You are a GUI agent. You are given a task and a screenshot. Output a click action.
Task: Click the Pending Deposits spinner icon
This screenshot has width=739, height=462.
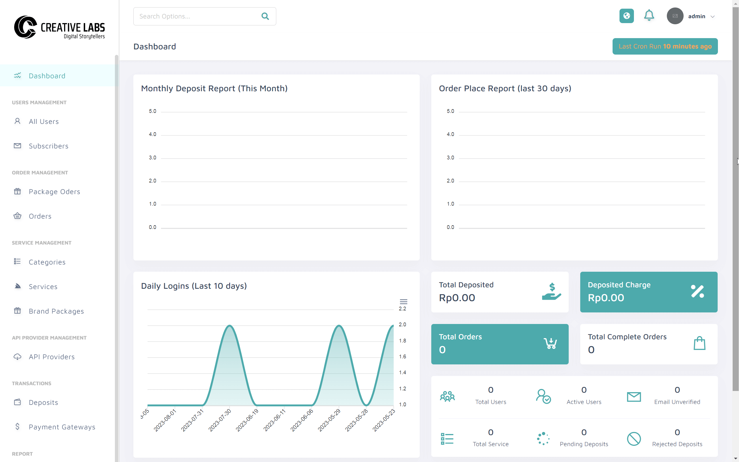(543, 439)
